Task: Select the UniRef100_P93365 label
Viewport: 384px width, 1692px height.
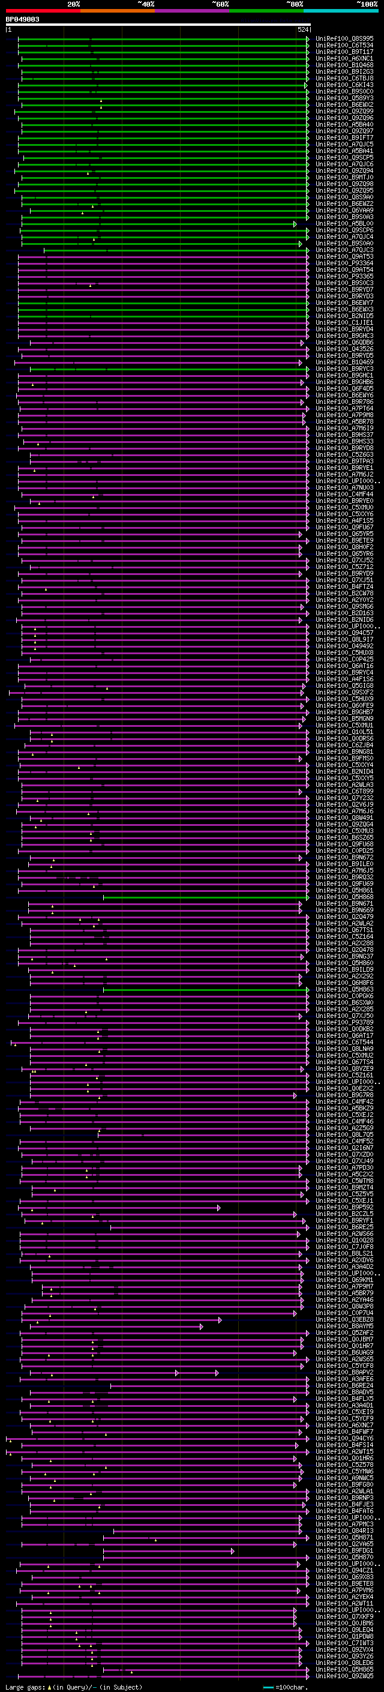Action: tap(344, 277)
